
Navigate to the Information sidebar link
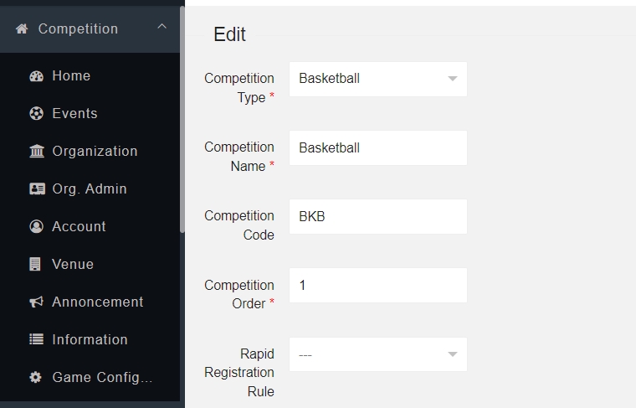[x=90, y=340]
